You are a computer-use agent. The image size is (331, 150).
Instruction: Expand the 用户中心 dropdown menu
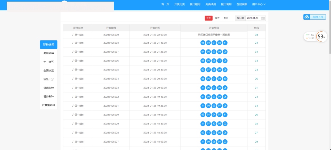259,4
